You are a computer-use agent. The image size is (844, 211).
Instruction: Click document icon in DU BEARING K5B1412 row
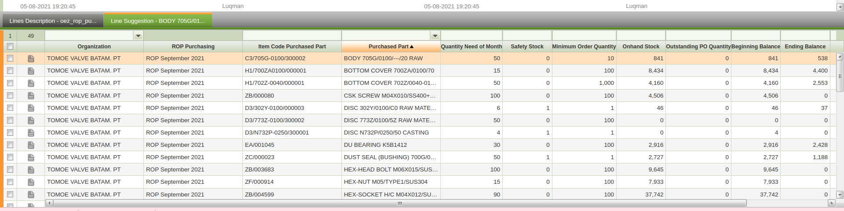(31, 145)
